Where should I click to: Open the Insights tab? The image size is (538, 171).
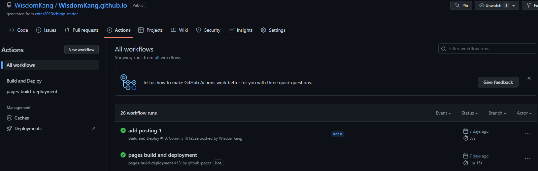tap(241, 30)
